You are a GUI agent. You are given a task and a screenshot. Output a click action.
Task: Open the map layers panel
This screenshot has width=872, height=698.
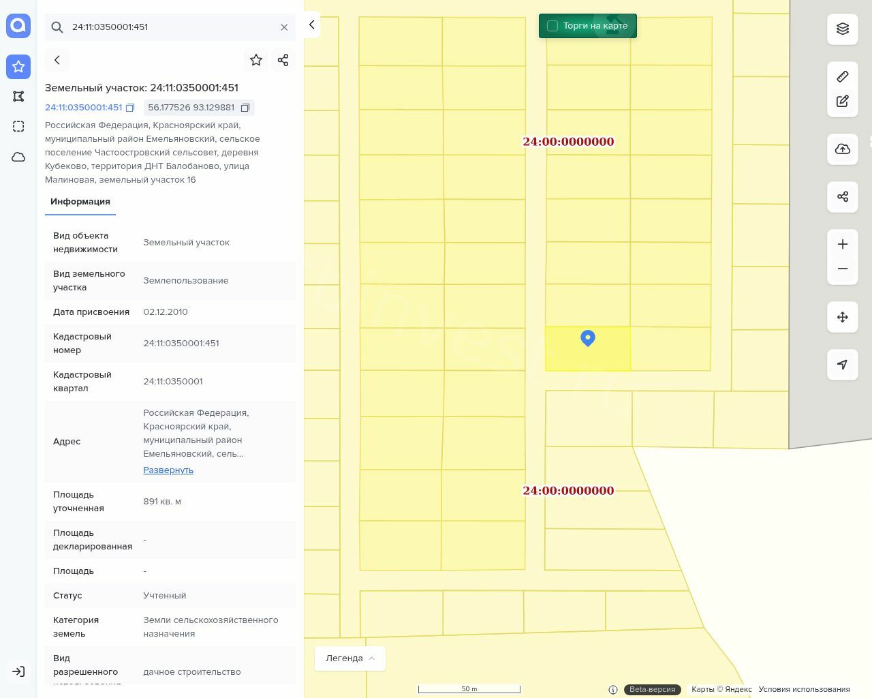coord(843,29)
